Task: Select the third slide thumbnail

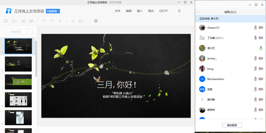Action: coord(18,82)
